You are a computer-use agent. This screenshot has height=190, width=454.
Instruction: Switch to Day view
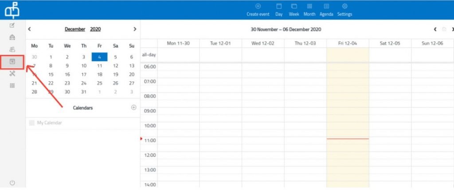pos(279,7)
